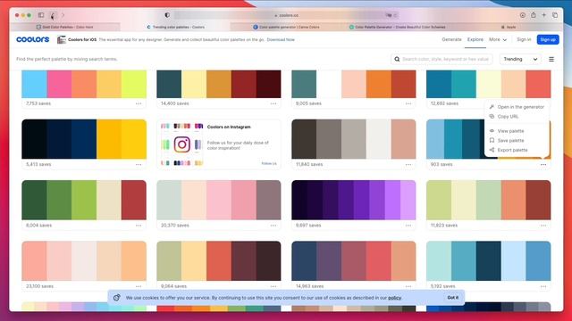Add a new tab with the plus icon
572x321 pixels.
coord(544,15)
